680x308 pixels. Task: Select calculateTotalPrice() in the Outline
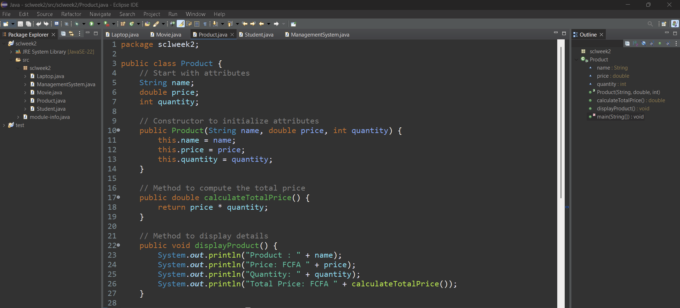626,100
